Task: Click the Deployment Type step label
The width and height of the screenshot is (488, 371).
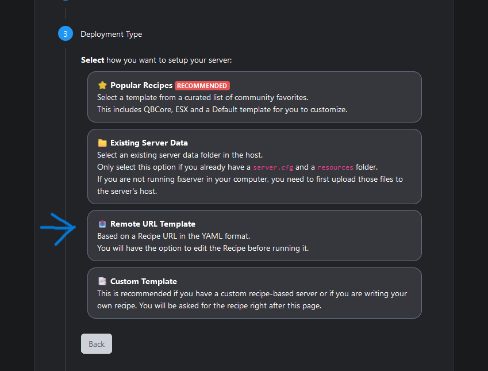Action: coord(111,34)
